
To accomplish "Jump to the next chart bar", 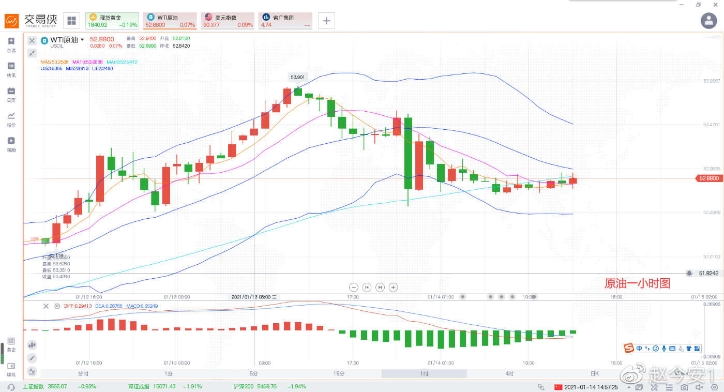I will (x=380, y=287).
